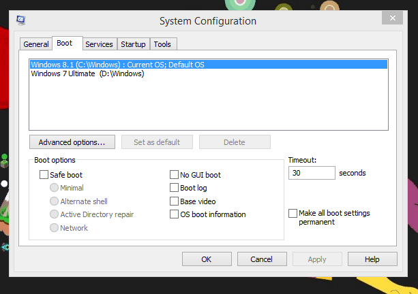The width and height of the screenshot is (418, 294).
Task: Click the Timeout seconds input field
Action: click(312, 173)
